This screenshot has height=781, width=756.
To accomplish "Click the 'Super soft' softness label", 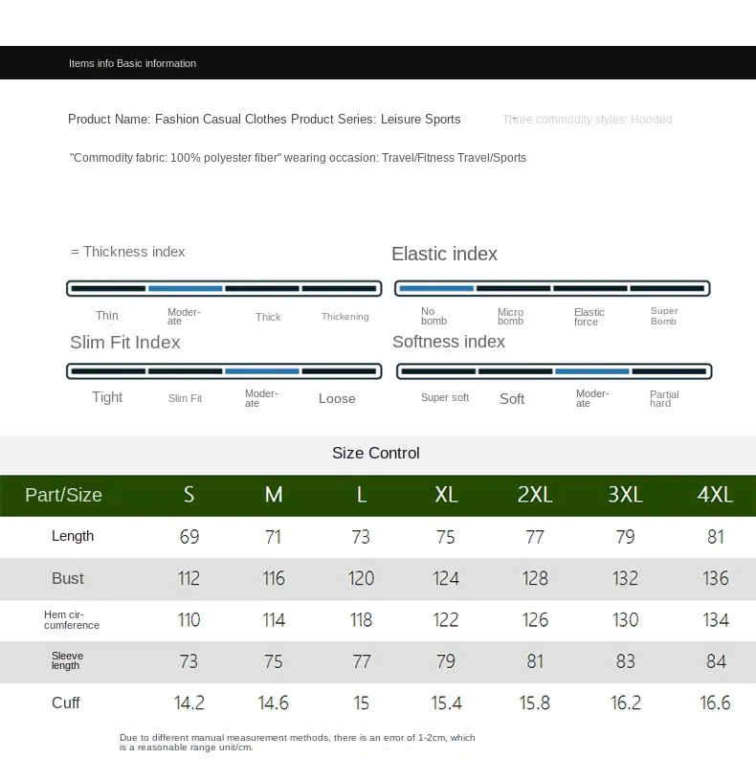I will [x=445, y=397].
